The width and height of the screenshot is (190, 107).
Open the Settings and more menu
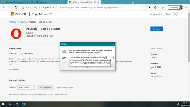click(186, 7)
